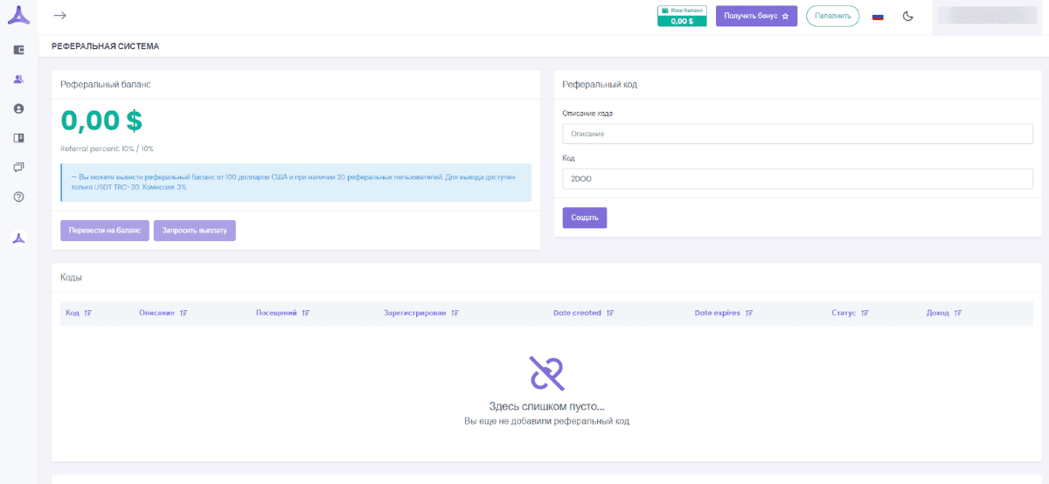The height and width of the screenshot is (484, 1049).
Task: Sort table by "Зарегистрирован" column
Action: point(421,313)
